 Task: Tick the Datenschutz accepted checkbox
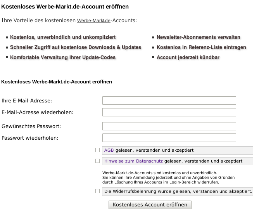(97, 161)
